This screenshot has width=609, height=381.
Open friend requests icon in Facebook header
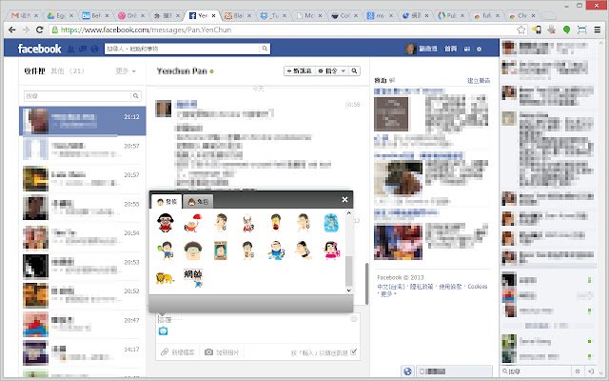pos(70,49)
